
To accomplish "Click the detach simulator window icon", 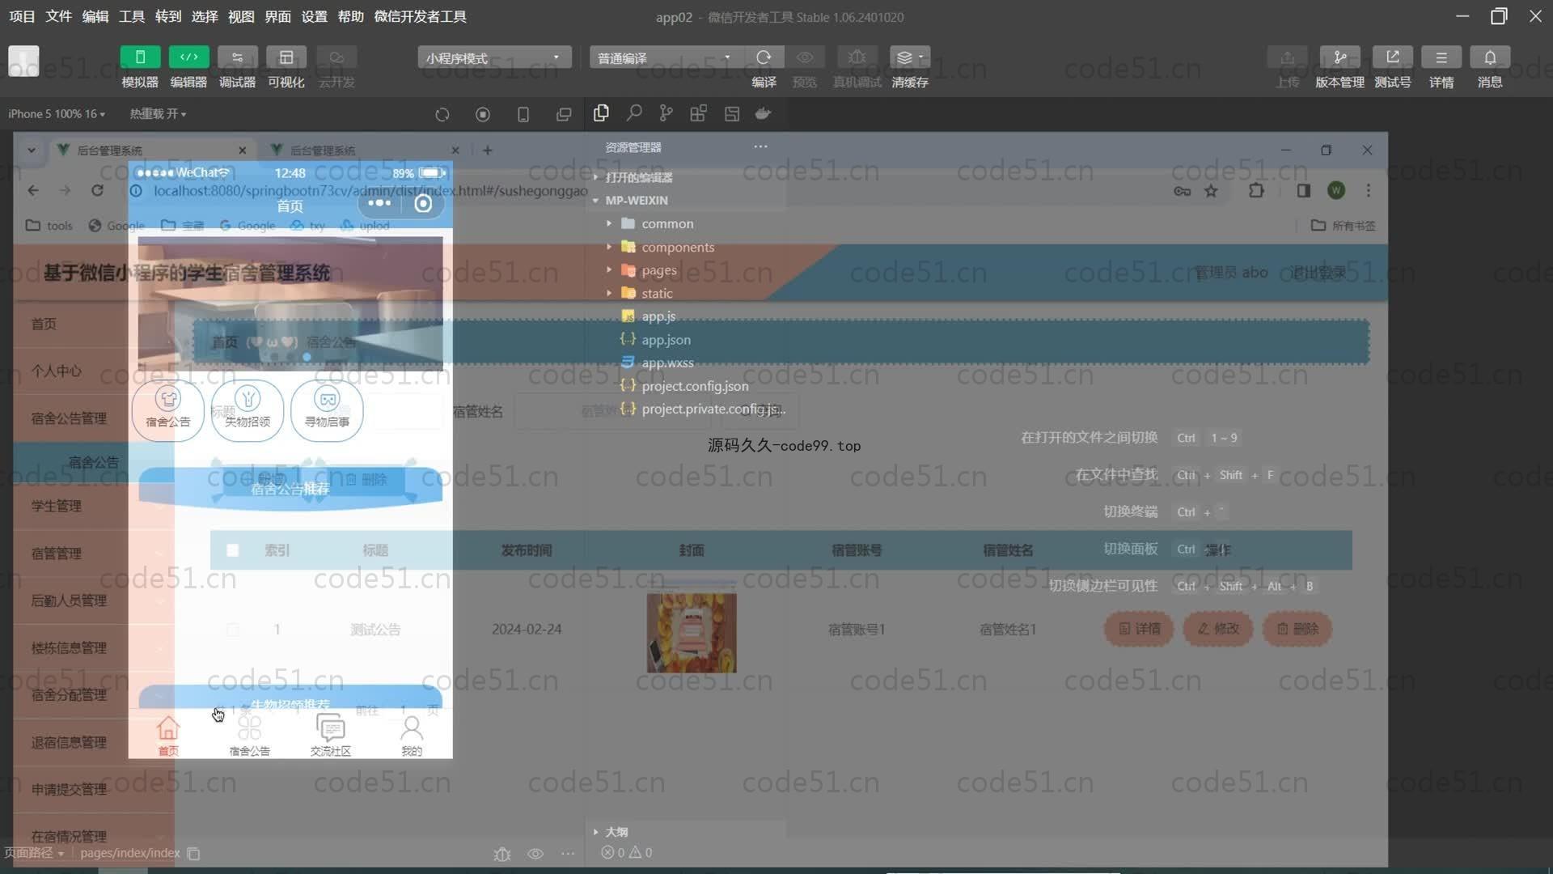I will tap(564, 115).
